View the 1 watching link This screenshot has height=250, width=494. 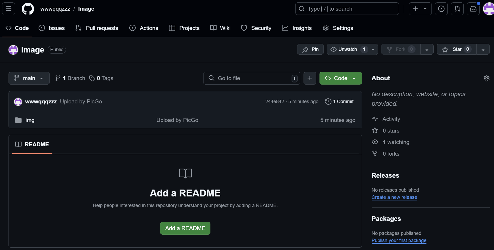click(391, 142)
